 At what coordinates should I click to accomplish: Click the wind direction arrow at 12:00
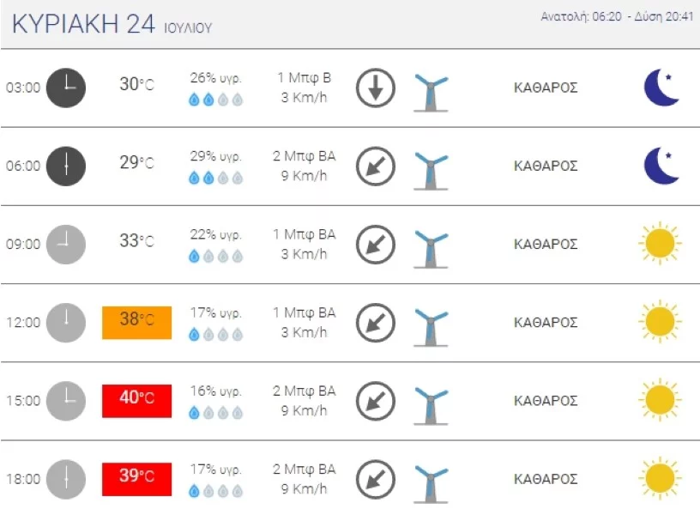[375, 323]
